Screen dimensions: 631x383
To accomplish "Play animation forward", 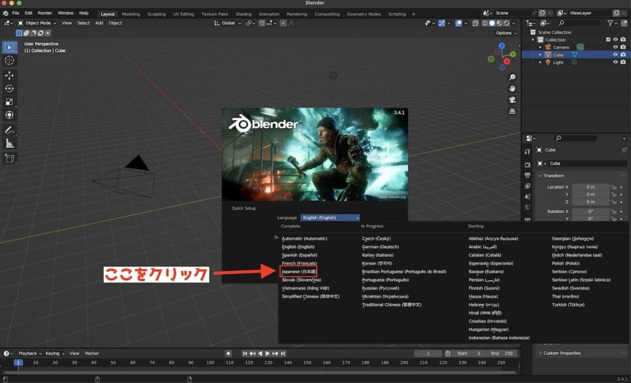I will pyautogui.click(x=267, y=353).
